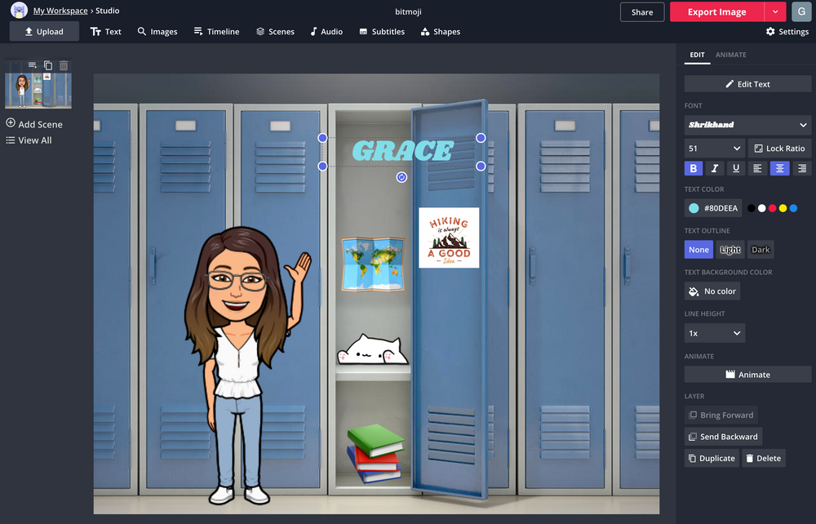Open the font size 51 dropdown

coord(714,148)
